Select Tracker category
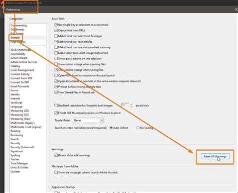 click(x=15, y=159)
